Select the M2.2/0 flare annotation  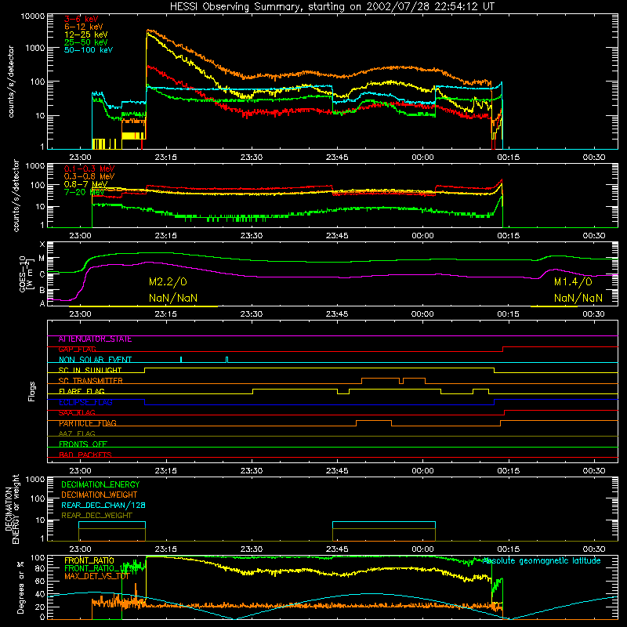tap(168, 282)
